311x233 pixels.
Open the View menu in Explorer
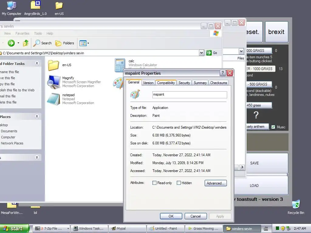tap(7, 33)
